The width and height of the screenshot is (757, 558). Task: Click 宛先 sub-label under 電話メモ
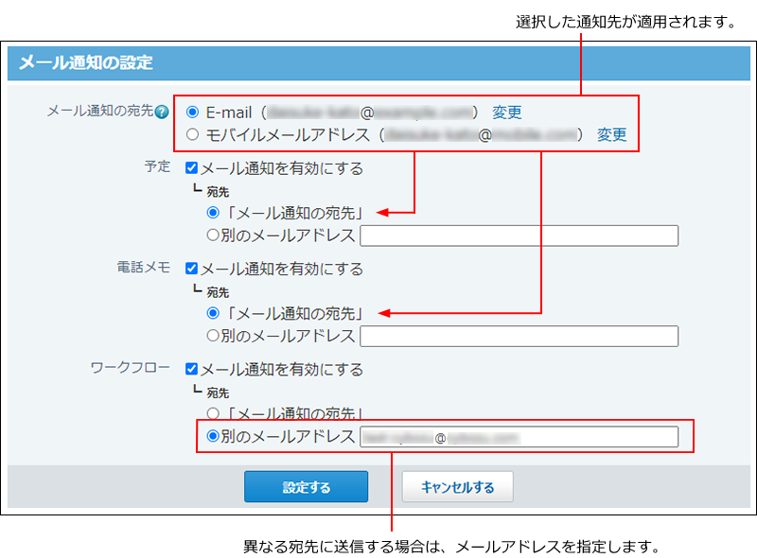coord(218,292)
